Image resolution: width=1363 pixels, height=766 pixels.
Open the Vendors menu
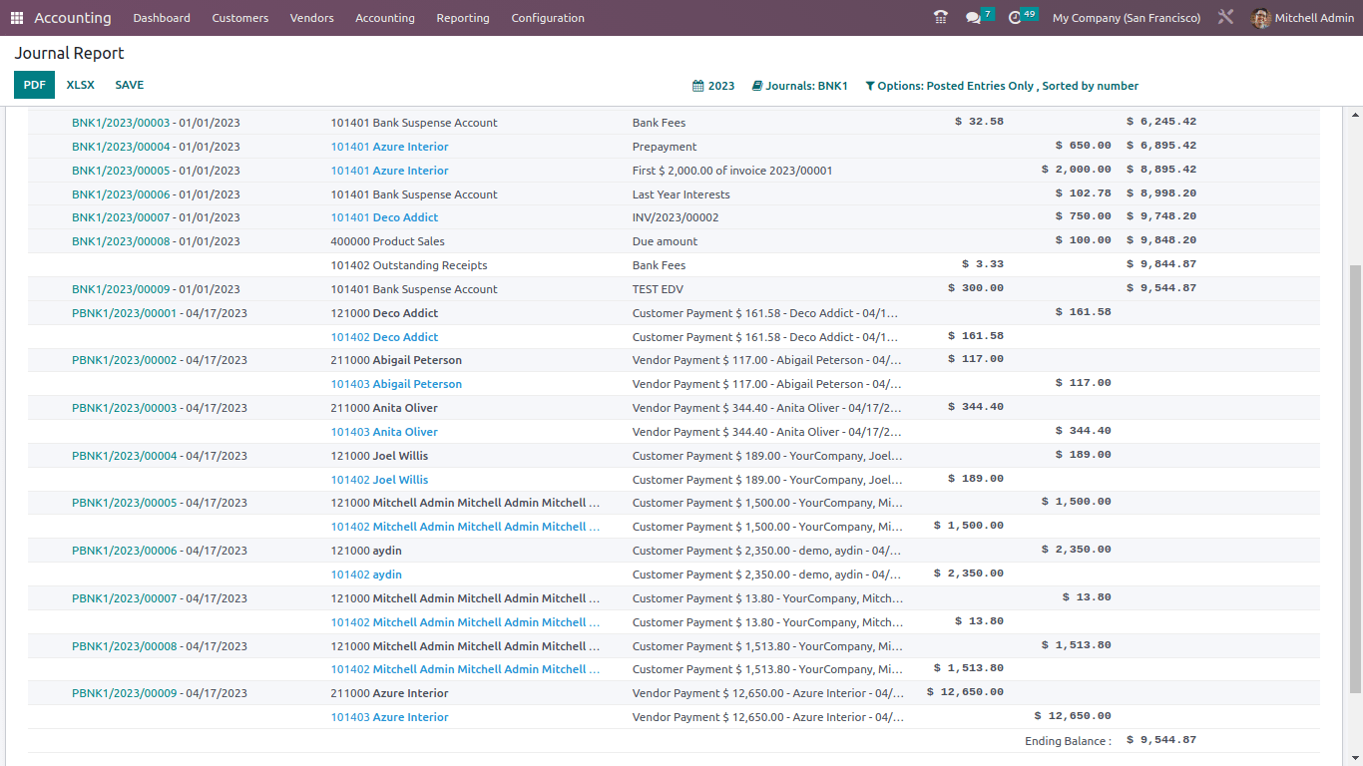point(312,18)
